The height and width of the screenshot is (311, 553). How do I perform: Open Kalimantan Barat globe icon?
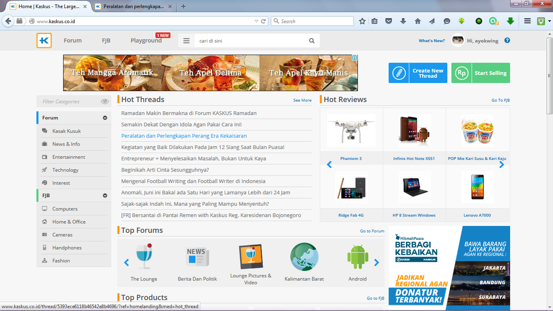tap(304, 257)
